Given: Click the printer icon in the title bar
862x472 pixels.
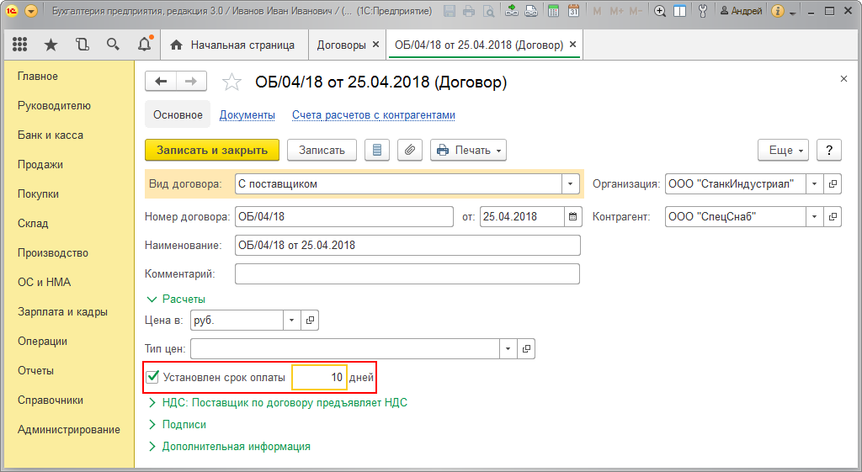Looking at the screenshot, I should pos(468,11).
